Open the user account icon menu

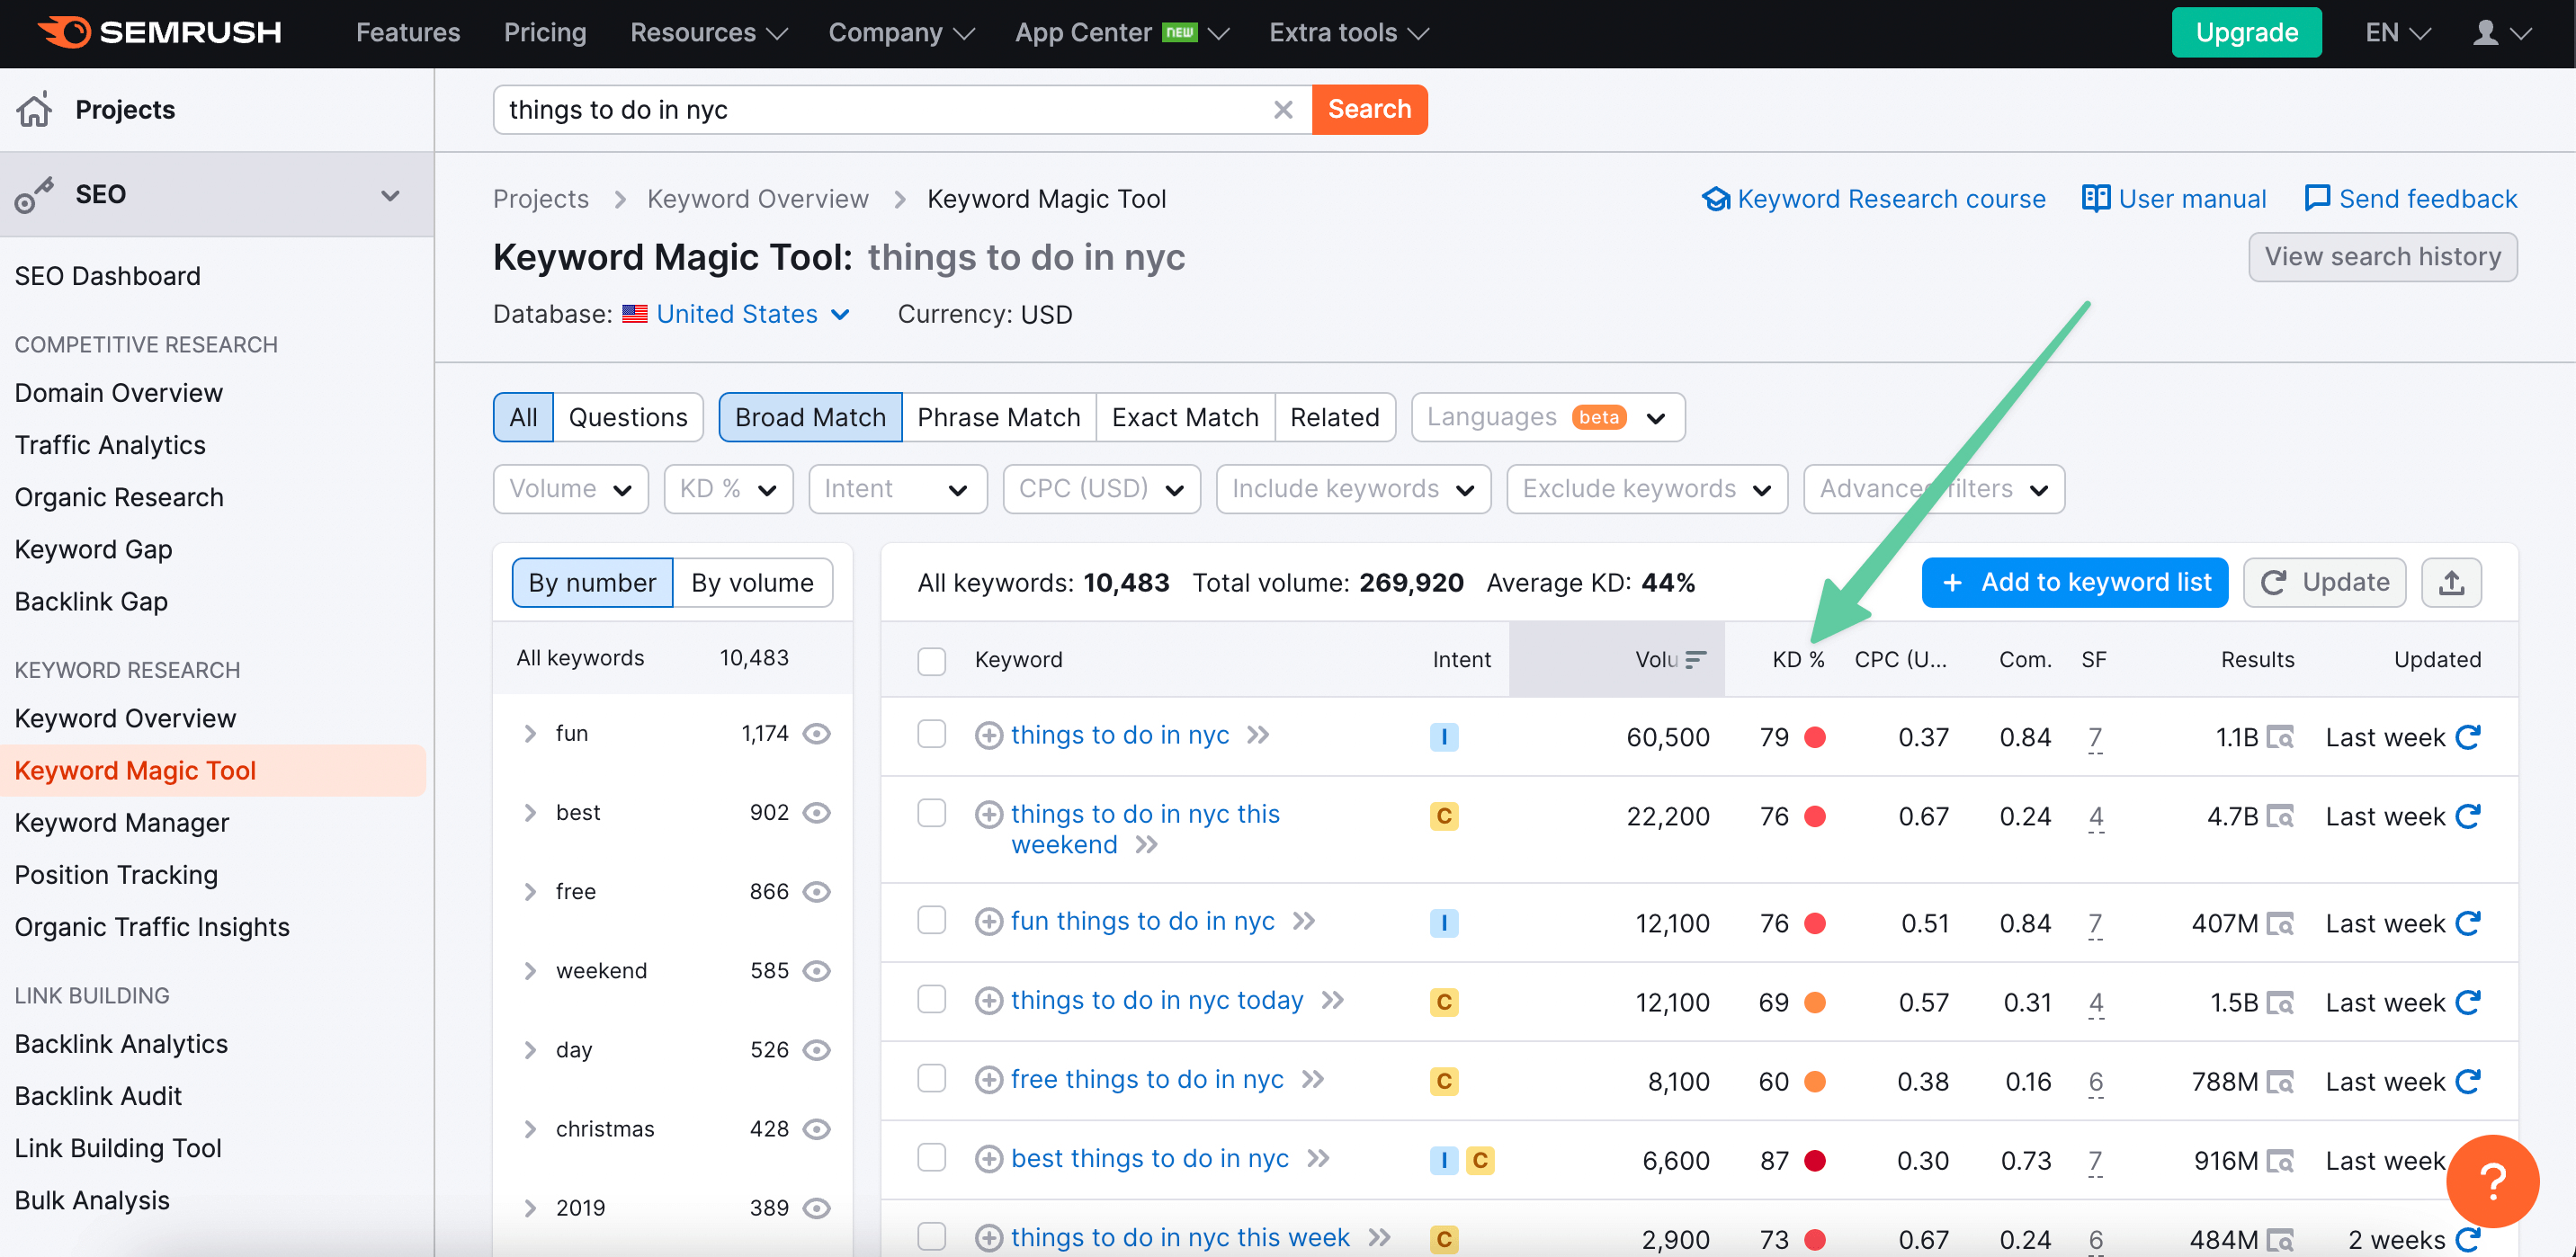[2500, 32]
